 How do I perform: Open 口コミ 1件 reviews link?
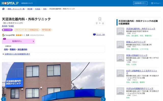pyautogui.click(x=101, y=35)
